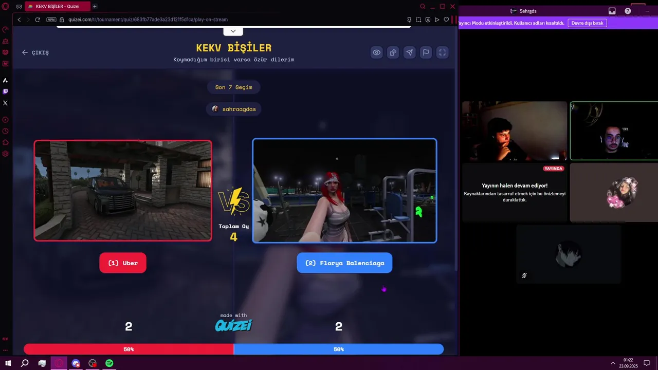Viewport: 658px width, 370px height.
Task: Select the Florya Balenciaga image
Action: point(344,191)
